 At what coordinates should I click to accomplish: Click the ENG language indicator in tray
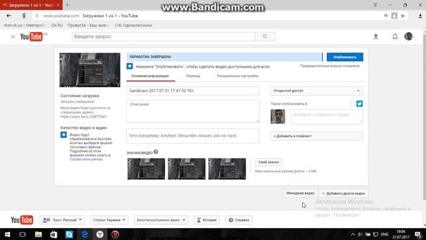pos(385,234)
